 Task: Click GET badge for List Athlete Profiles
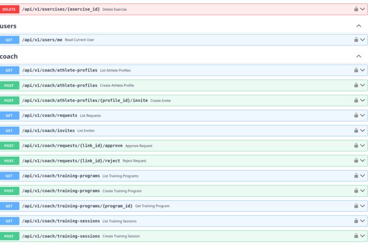click(9, 70)
